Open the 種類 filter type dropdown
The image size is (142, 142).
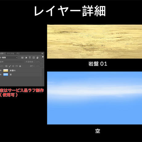(9, 58)
